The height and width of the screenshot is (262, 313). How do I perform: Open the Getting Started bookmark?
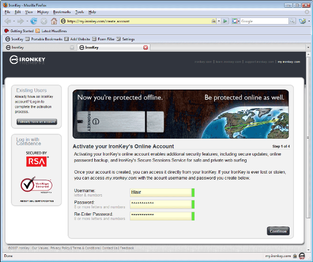(19, 31)
